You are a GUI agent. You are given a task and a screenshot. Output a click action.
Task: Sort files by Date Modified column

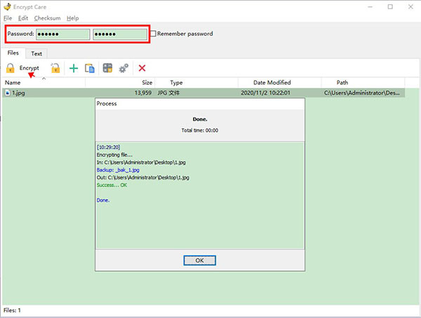[273, 83]
